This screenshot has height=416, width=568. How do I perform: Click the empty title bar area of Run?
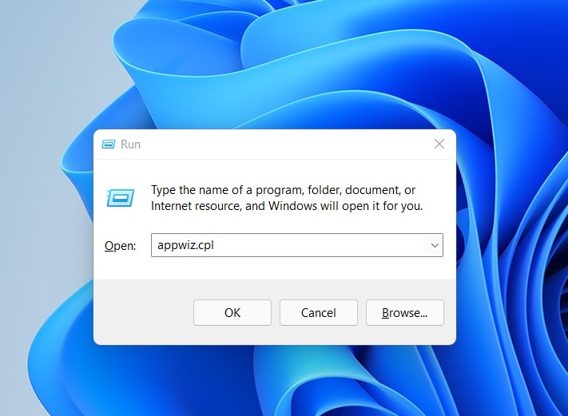click(280, 145)
